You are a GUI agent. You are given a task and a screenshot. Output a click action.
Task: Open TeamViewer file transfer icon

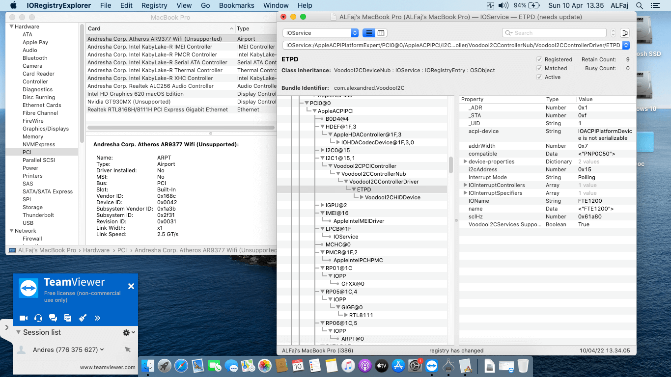pyautogui.click(x=68, y=318)
